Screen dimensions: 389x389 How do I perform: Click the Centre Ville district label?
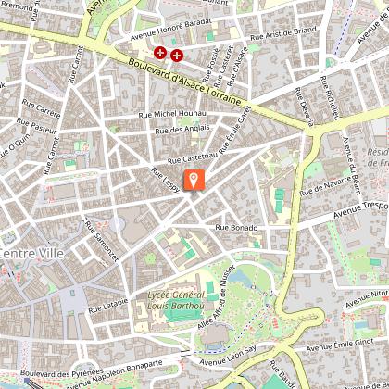tap(31, 254)
